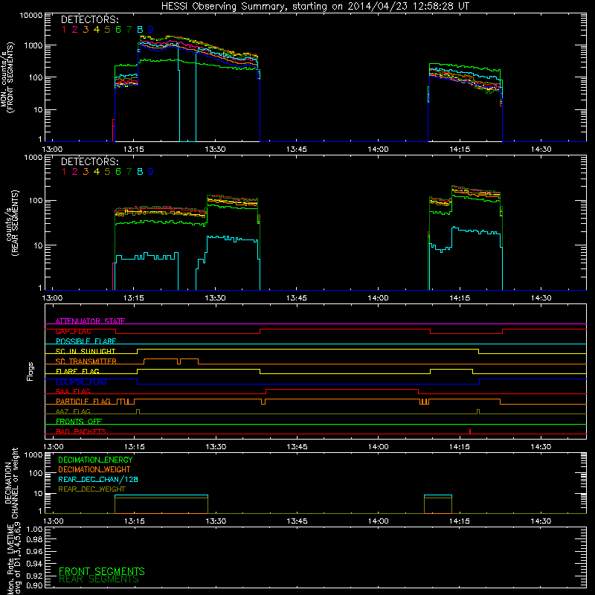595x595 pixels.
Task: Click the Flags axis title
Action: 30,371
